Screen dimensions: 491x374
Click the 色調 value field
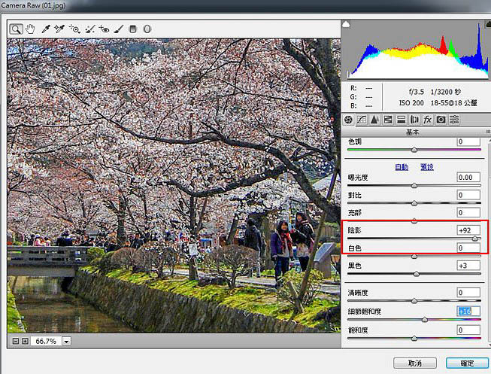coord(468,141)
